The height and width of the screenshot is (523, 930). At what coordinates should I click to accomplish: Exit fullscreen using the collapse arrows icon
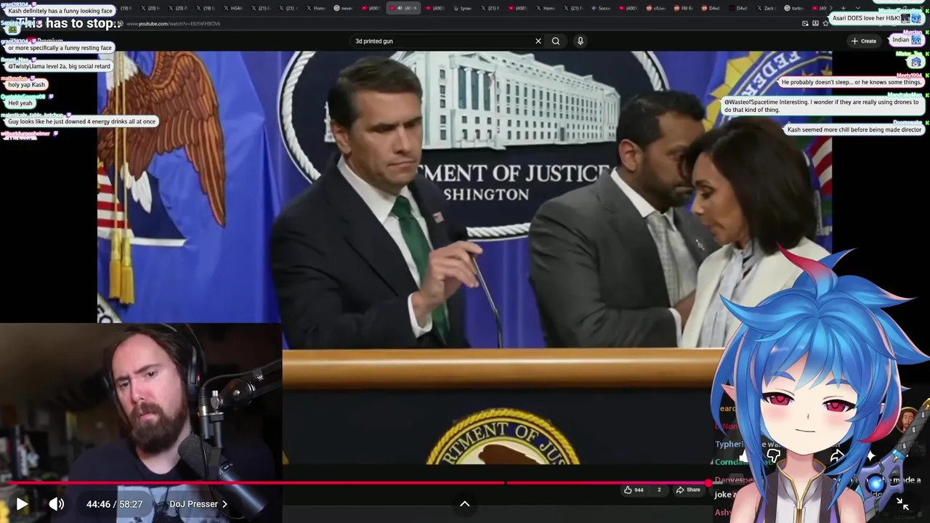902,503
